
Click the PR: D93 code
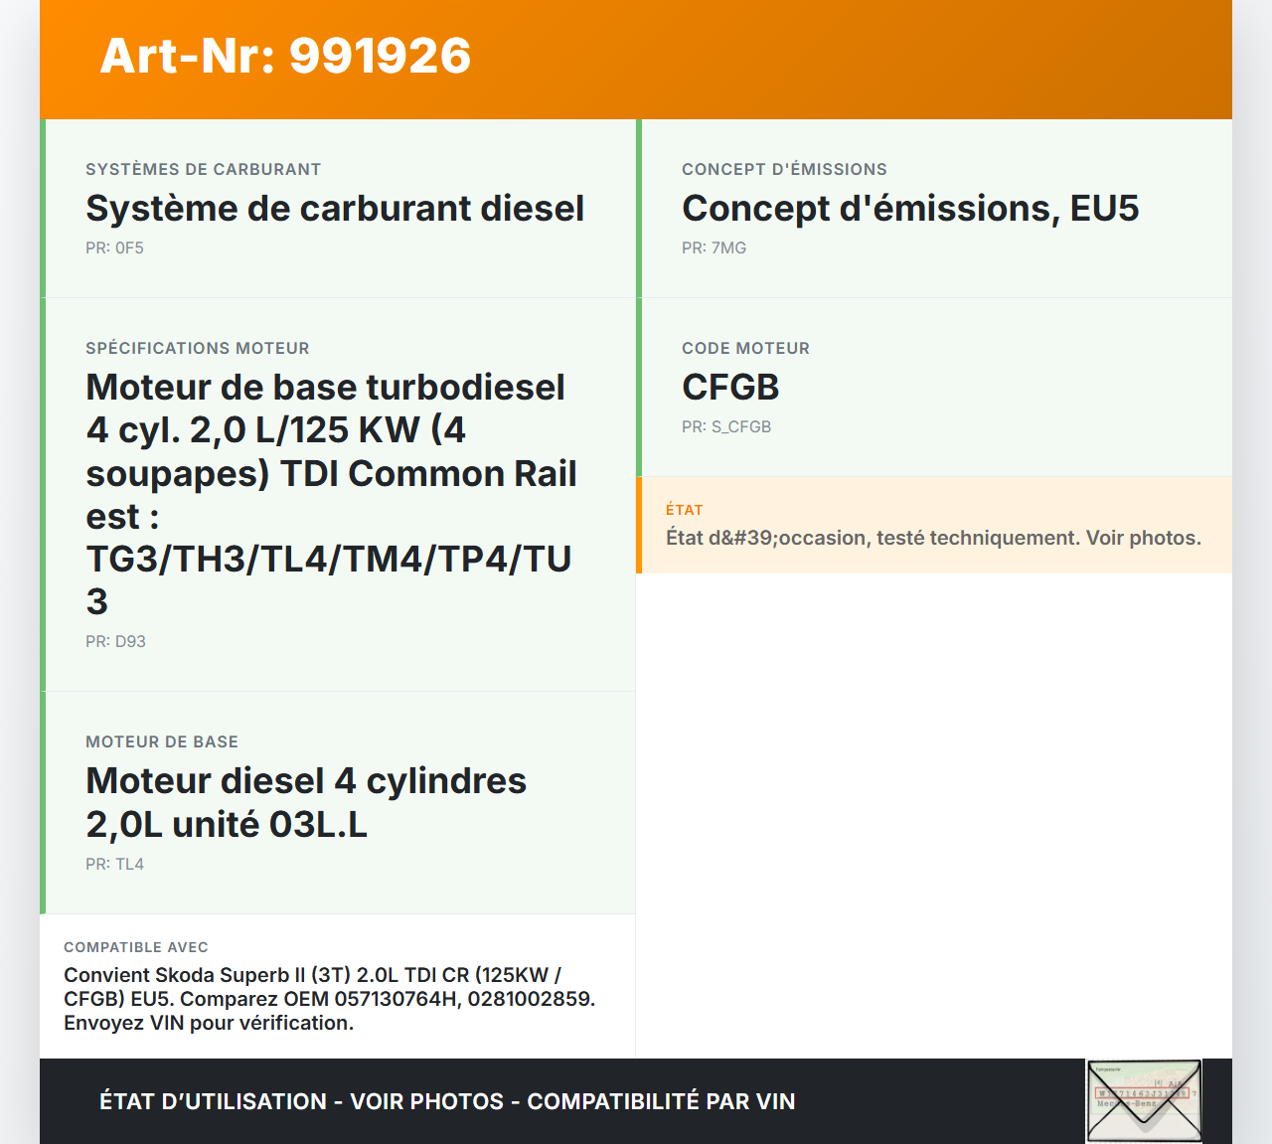[115, 642]
